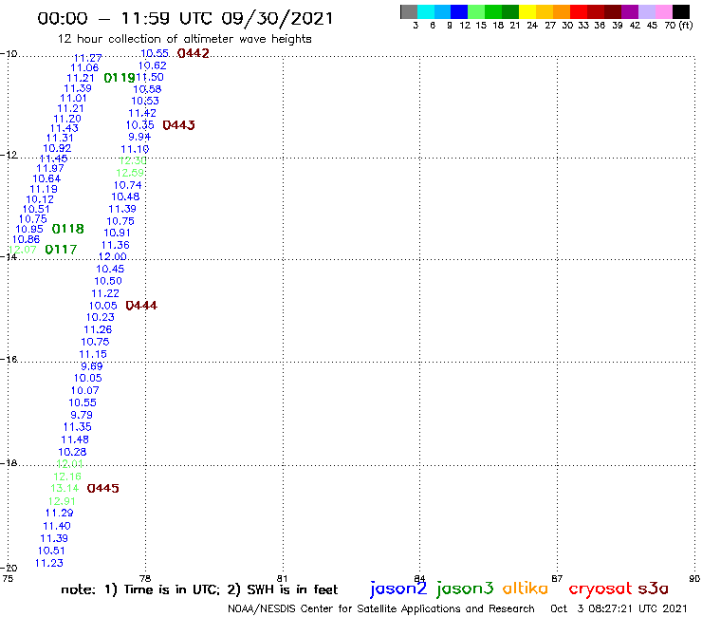Click the 0444 pass time label
The height and width of the screenshot is (617, 702).
141,306
